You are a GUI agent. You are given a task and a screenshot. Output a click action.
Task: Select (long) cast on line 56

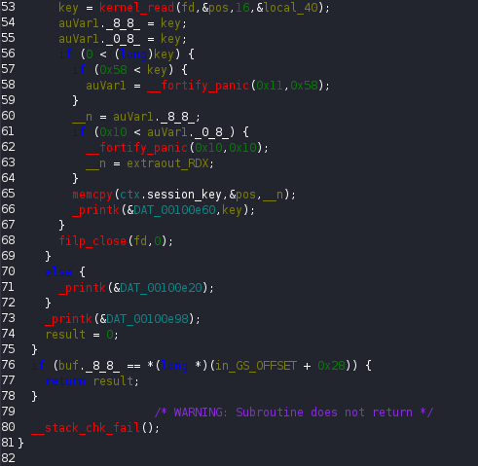(133, 54)
